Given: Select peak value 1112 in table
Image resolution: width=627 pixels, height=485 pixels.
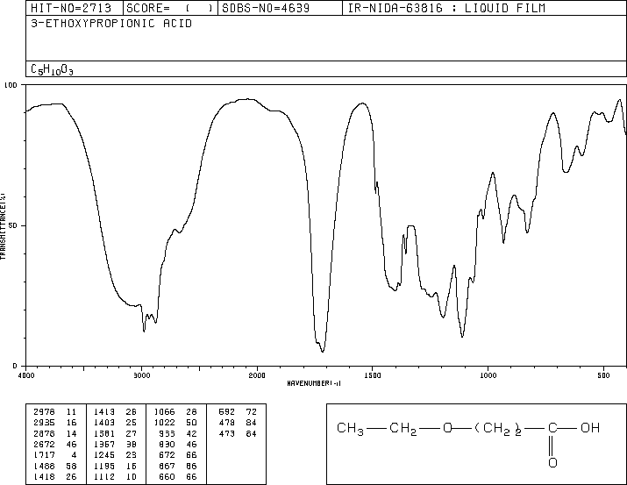Looking at the screenshot, I should click(x=104, y=476).
